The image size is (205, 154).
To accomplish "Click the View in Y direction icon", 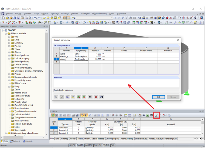I will pos(138,22).
